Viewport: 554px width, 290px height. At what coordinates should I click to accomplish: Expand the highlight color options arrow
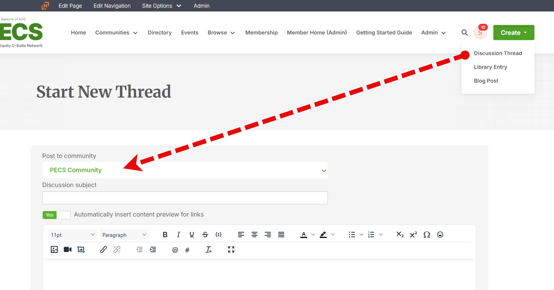click(333, 235)
